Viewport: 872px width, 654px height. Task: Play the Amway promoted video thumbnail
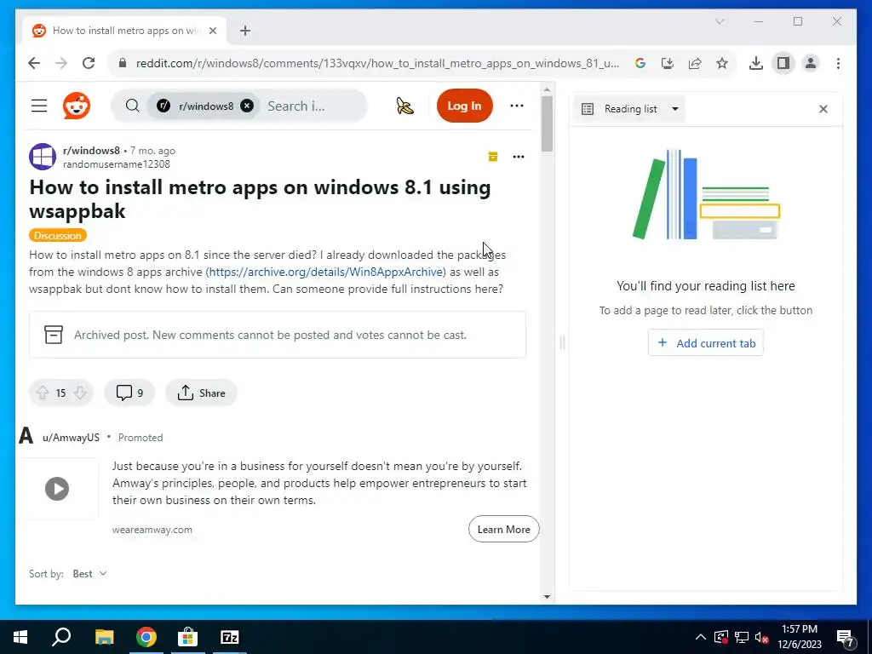pyautogui.click(x=57, y=489)
